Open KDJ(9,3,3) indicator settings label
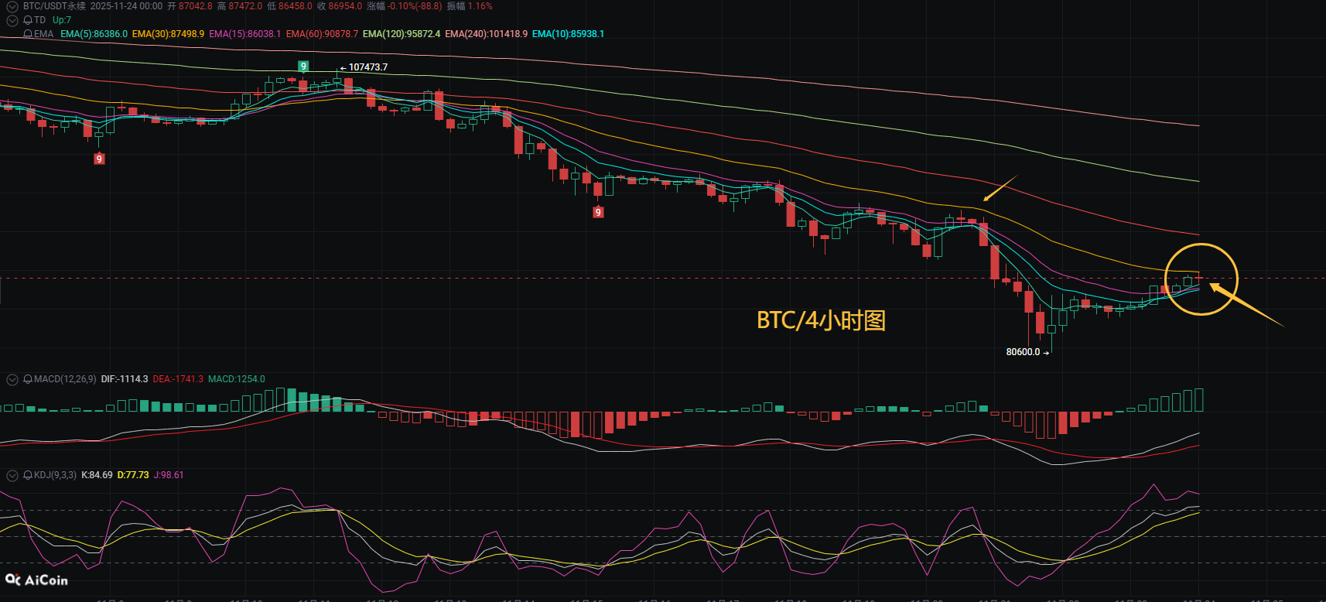 click(x=55, y=475)
